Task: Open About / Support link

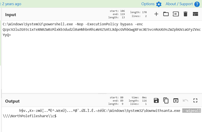Action: point(179,4)
